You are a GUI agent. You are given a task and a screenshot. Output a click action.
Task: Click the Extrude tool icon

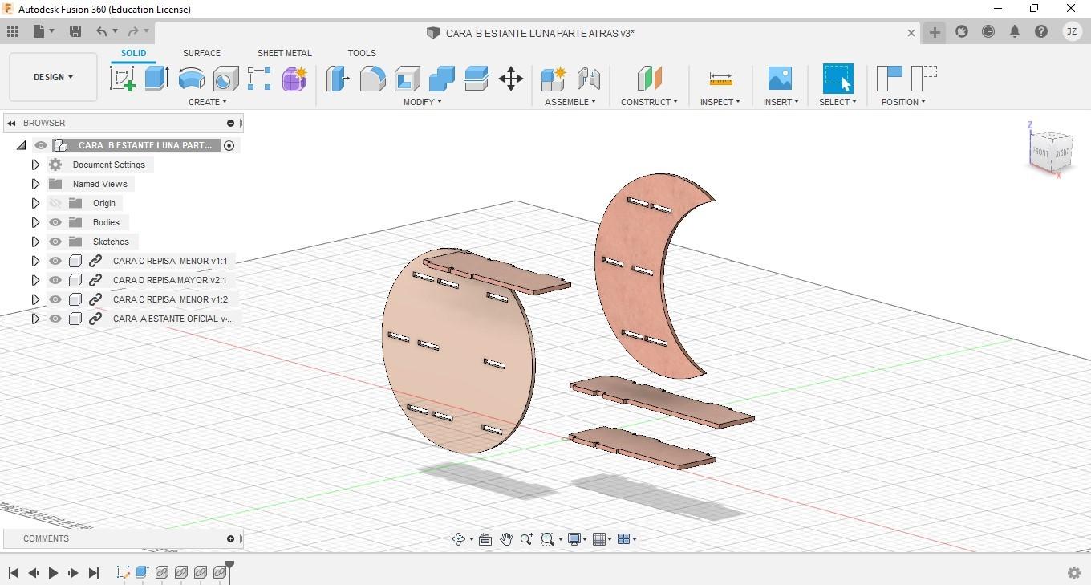coord(156,79)
